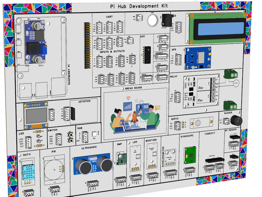The width and height of the screenshot is (262, 197).
Task: Click the LED label
Action: 21,133
